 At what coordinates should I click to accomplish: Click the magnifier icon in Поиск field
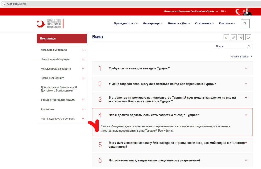click(x=249, y=46)
